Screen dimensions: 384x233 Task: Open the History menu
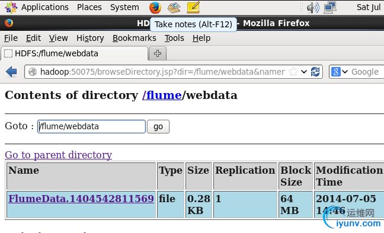pyautogui.click(x=90, y=38)
